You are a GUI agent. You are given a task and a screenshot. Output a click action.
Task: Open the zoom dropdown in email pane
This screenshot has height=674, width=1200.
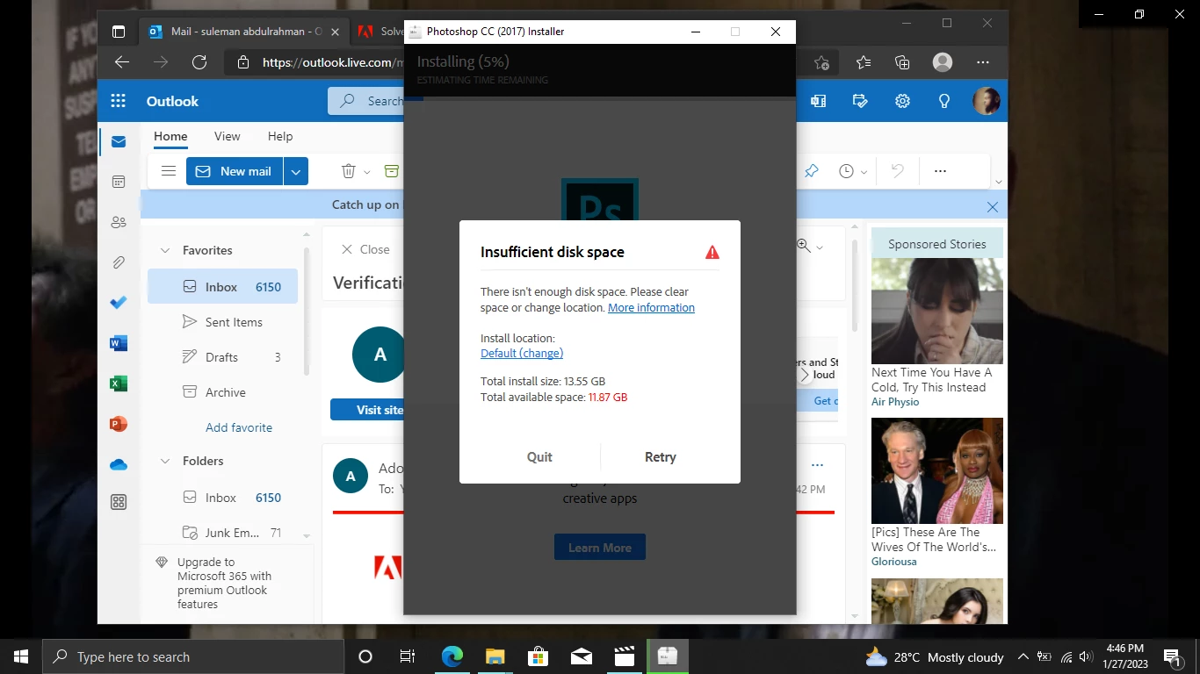tap(820, 247)
